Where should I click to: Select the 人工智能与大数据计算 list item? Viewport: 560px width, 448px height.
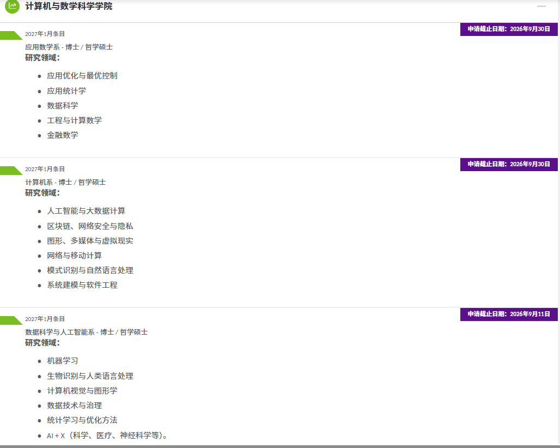click(86, 211)
